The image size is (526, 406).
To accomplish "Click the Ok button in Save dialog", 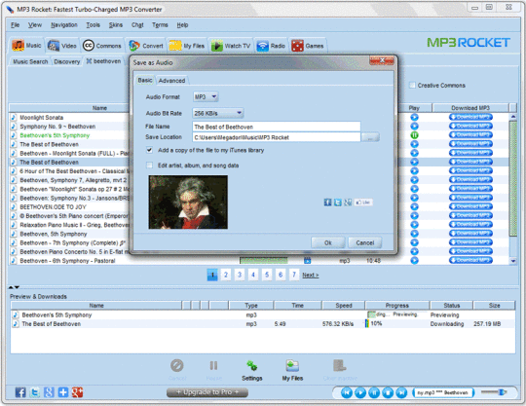I will 327,242.
